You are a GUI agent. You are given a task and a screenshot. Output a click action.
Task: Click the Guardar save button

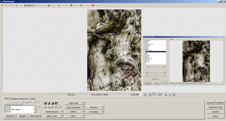(215, 112)
